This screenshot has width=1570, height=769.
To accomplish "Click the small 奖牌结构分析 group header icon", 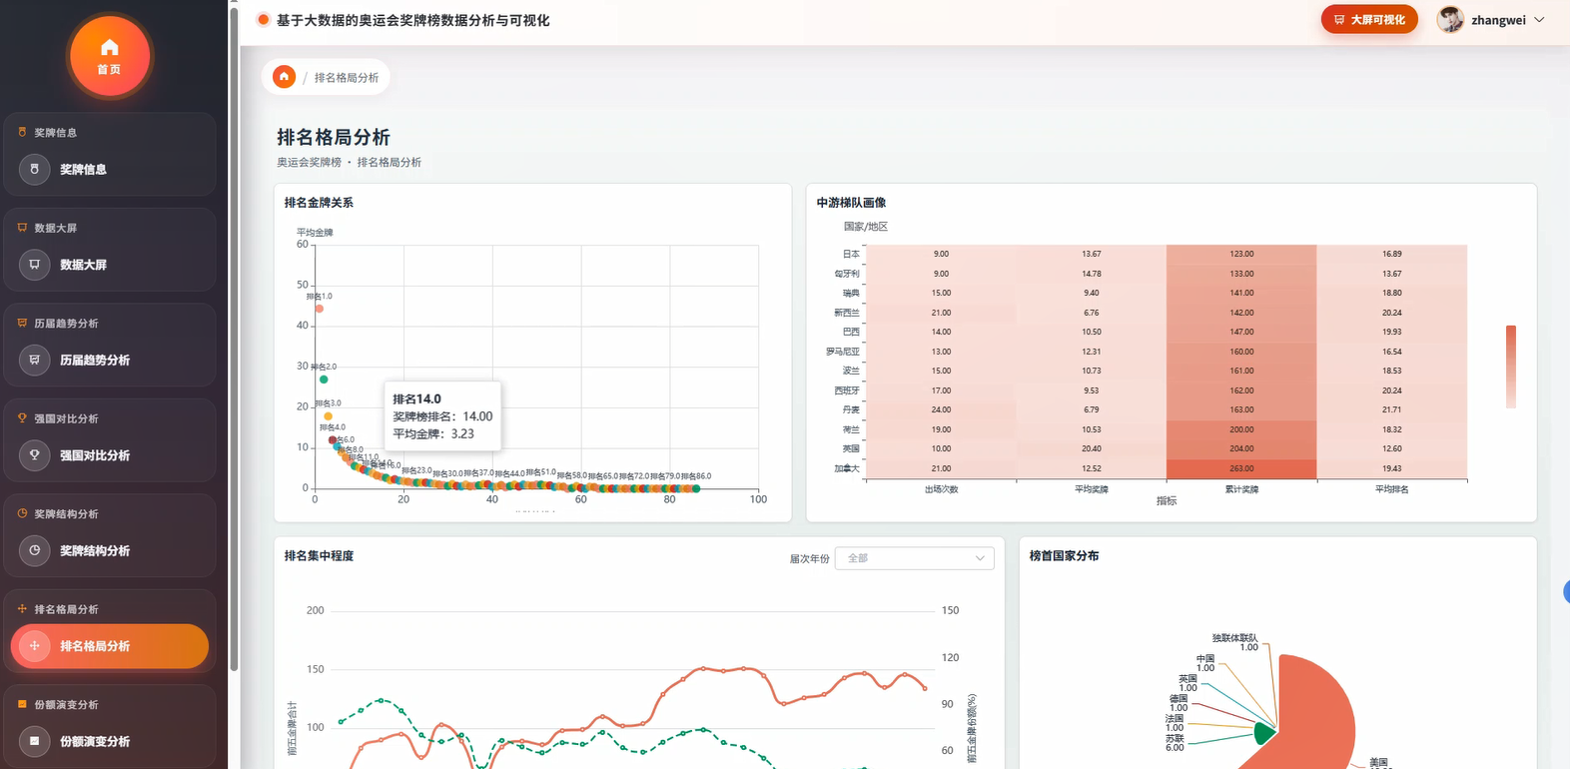I will (22, 513).
